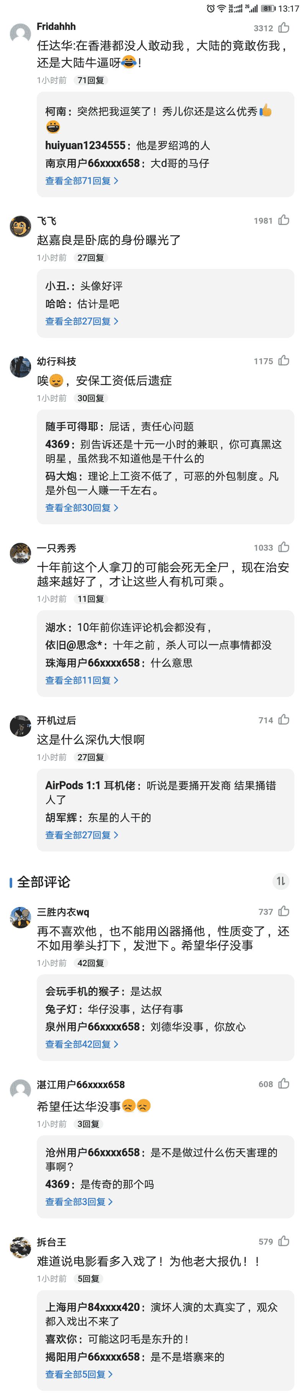This screenshot has width=302, height=1400.
Task: Open 拆台王's avatar picture
Action: 21,1248
